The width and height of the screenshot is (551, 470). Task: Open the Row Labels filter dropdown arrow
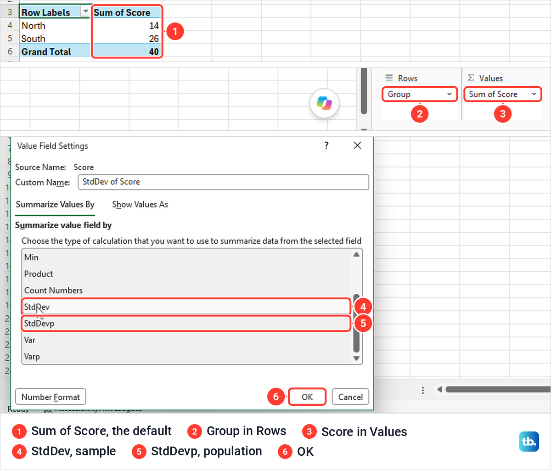click(x=85, y=12)
